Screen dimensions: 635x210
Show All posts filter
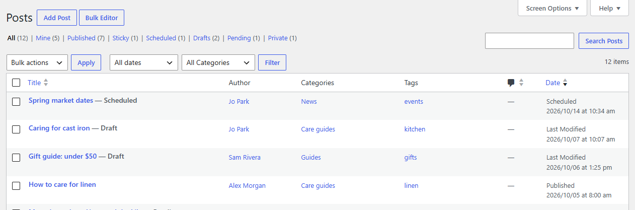coord(11,38)
